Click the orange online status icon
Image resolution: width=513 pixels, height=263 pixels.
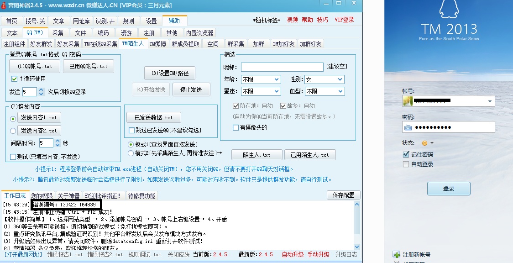pyautogui.click(x=424, y=143)
